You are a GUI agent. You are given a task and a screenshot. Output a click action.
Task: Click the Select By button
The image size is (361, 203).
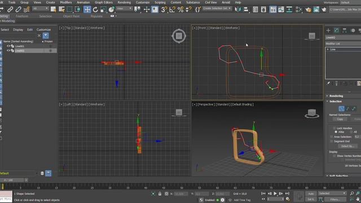pyautogui.click(x=347, y=146)
